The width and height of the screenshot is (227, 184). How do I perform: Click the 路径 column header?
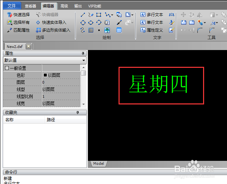pyautogui.click(x=65, y=120)
